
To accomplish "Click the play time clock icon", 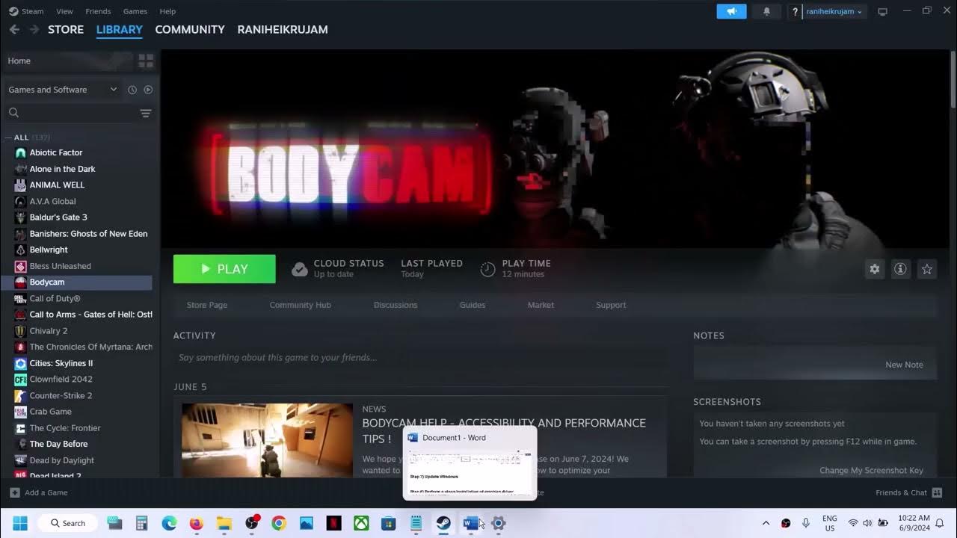I will [x=487, y=269].
